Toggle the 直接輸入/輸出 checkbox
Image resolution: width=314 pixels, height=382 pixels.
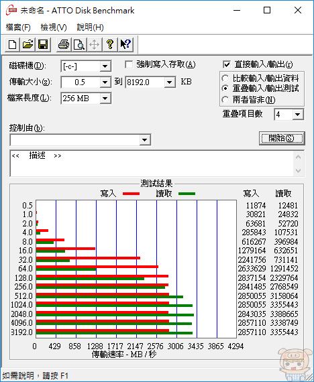click(x=227, y=64)
